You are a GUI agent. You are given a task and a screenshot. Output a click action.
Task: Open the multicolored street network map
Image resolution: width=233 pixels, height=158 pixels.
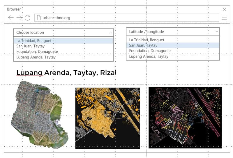click(185, 118)
